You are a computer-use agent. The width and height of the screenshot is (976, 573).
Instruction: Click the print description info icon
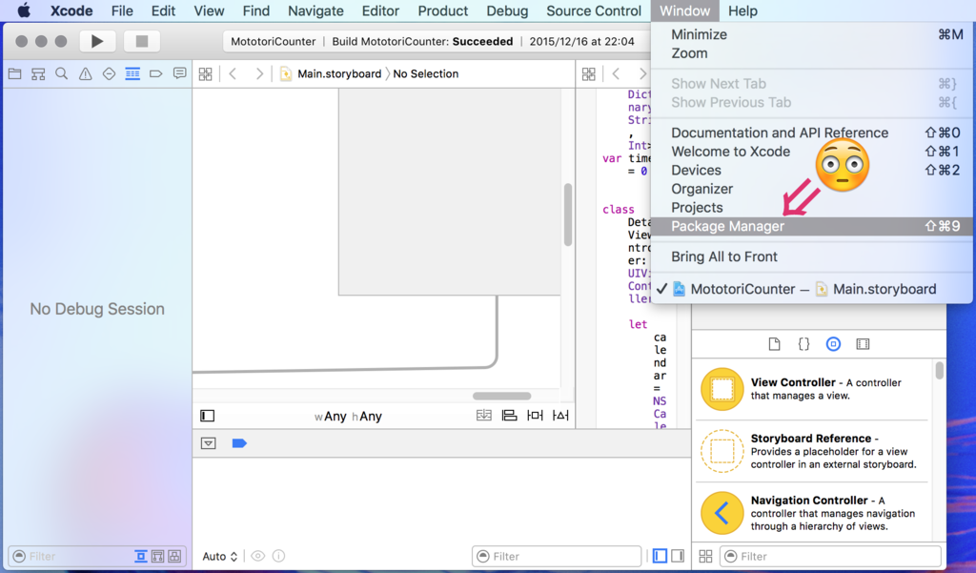point(279,556)
